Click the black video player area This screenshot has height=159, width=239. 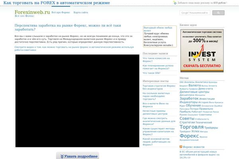point(77,101)
